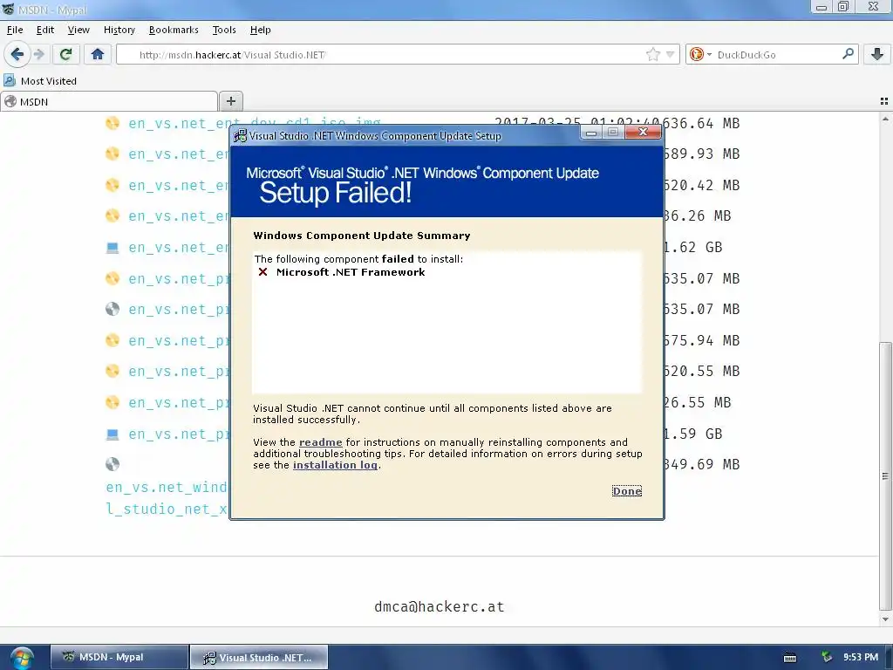Viewport: 893px width, 670px height.
Task: Click the scroll down arrow of page scrollbar
Action: tap(885, 619)
